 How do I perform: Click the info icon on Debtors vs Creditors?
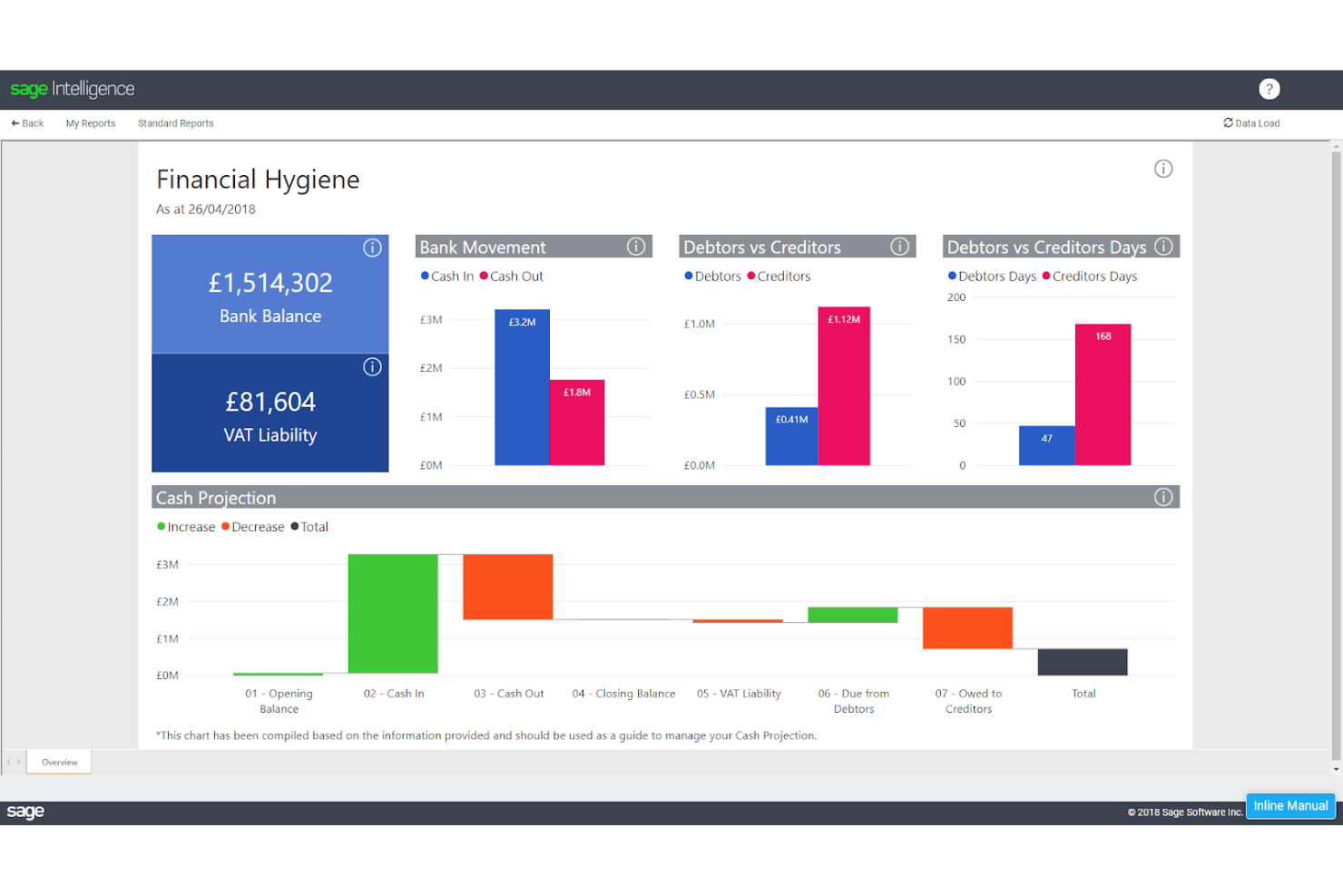(899, 246)
